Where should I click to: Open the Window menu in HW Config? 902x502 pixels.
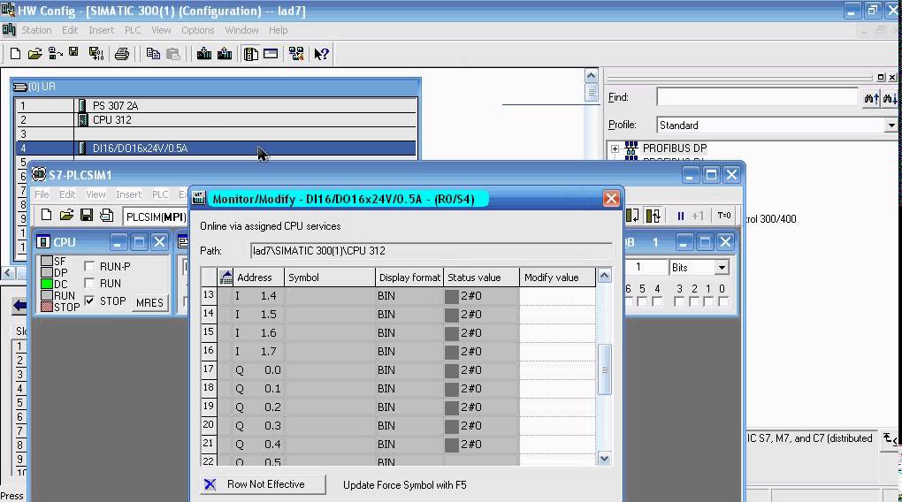tap(241, 30)
